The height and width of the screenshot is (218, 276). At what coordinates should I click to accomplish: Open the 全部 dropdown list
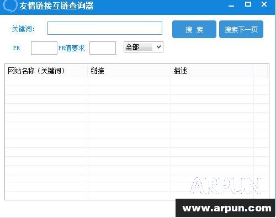point(144,47)
